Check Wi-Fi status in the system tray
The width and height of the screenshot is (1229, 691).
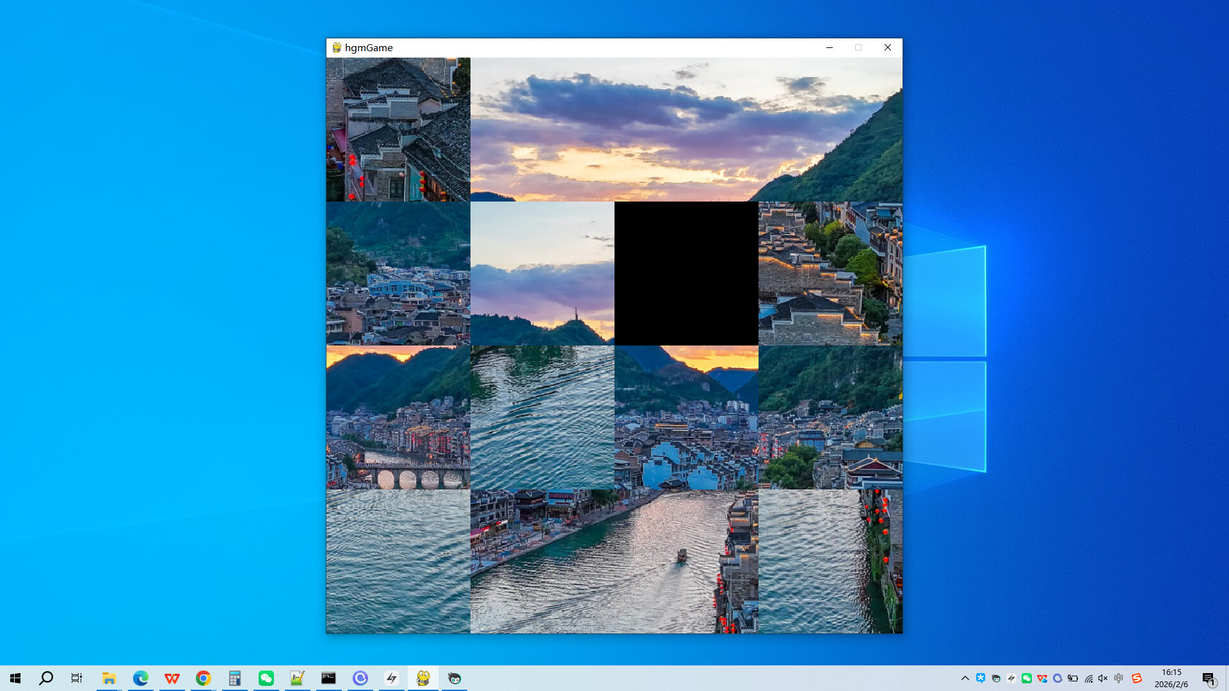click(1088, 678)
